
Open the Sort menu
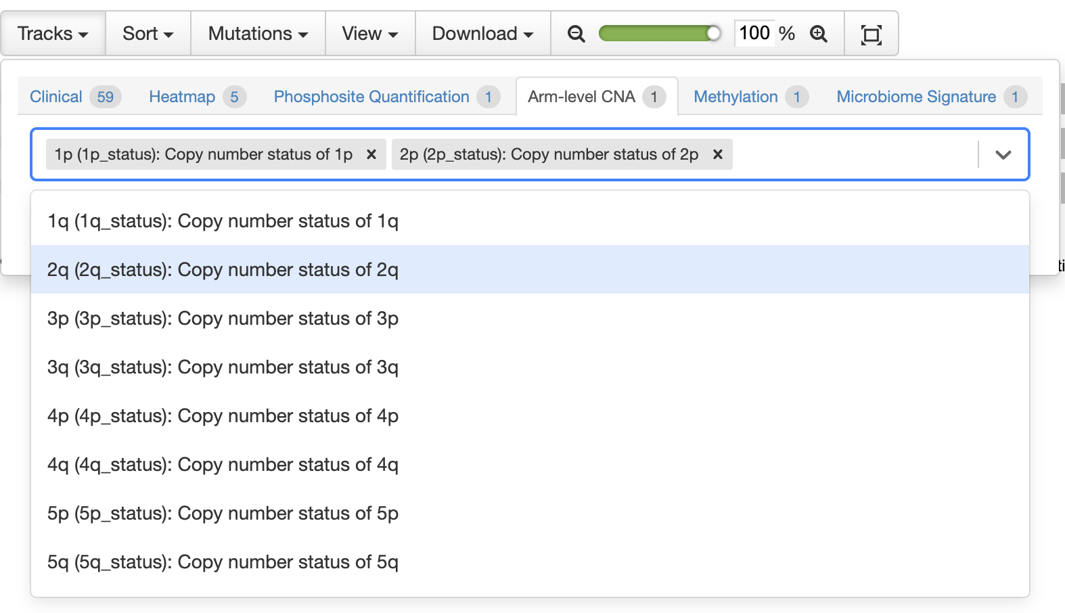[147, 33]
